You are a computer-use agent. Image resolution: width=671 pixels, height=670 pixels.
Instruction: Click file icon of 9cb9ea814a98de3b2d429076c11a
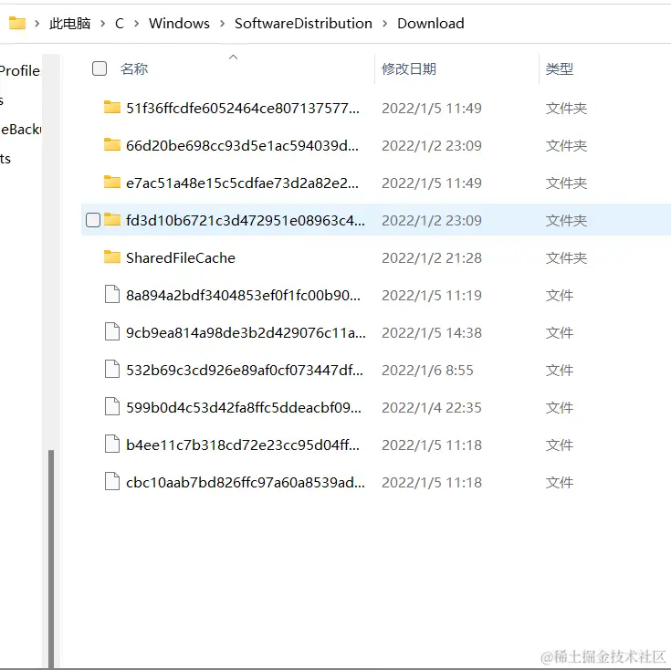coord(112,331)
